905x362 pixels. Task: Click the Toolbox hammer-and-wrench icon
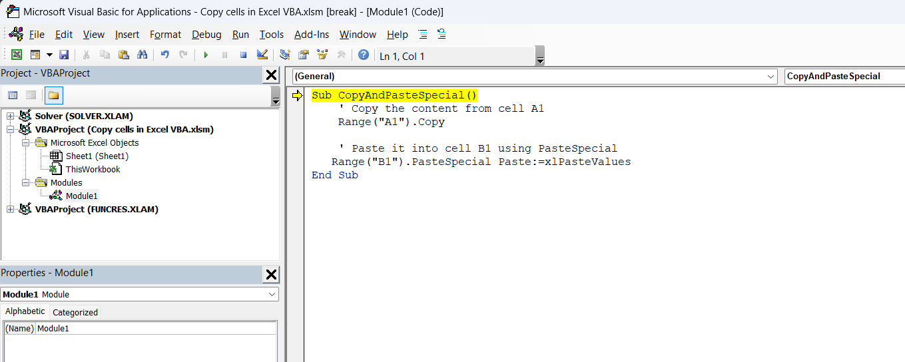[x=341, y=55]
